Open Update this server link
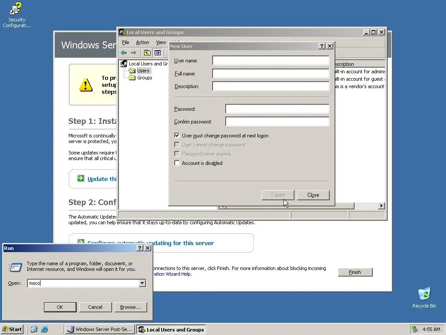 [102, 179]
